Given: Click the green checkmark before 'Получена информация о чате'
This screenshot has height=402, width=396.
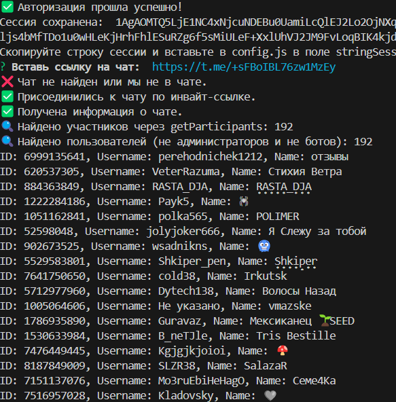Looking at the screenshot, I should pos(7,112).
